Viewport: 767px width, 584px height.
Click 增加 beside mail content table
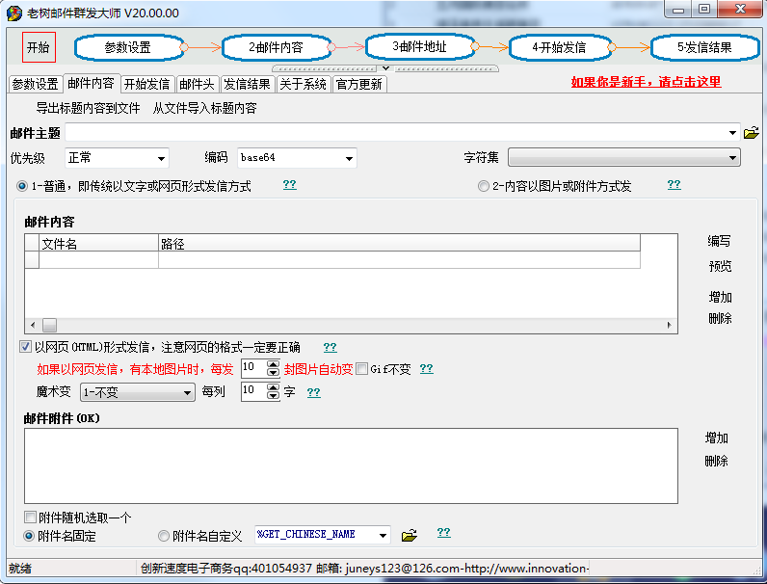tap(720, 297)
